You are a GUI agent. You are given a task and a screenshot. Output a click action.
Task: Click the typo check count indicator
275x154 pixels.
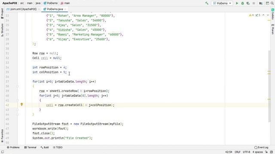[x=258, y=15]
